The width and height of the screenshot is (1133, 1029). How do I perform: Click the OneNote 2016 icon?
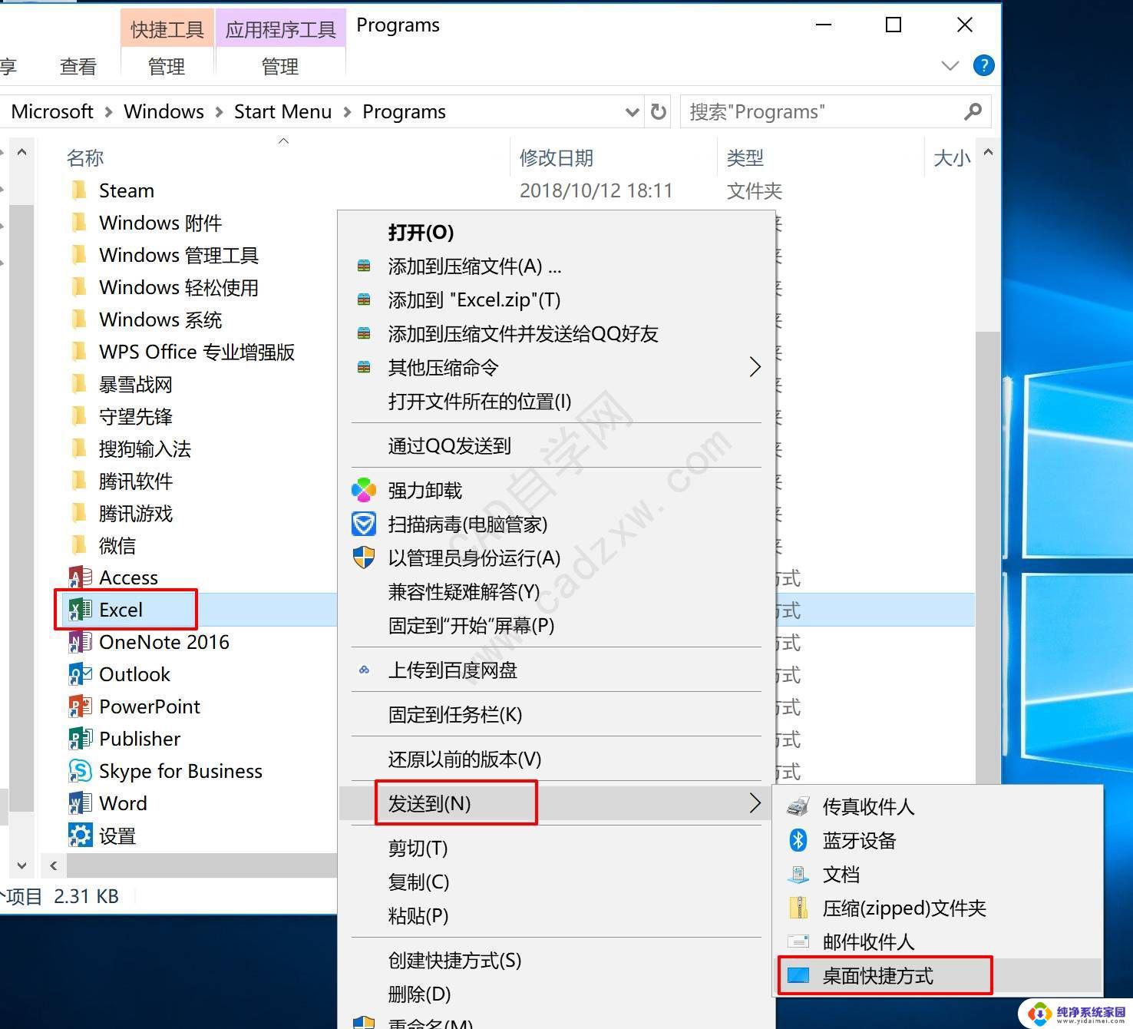(x=80, y=642)
